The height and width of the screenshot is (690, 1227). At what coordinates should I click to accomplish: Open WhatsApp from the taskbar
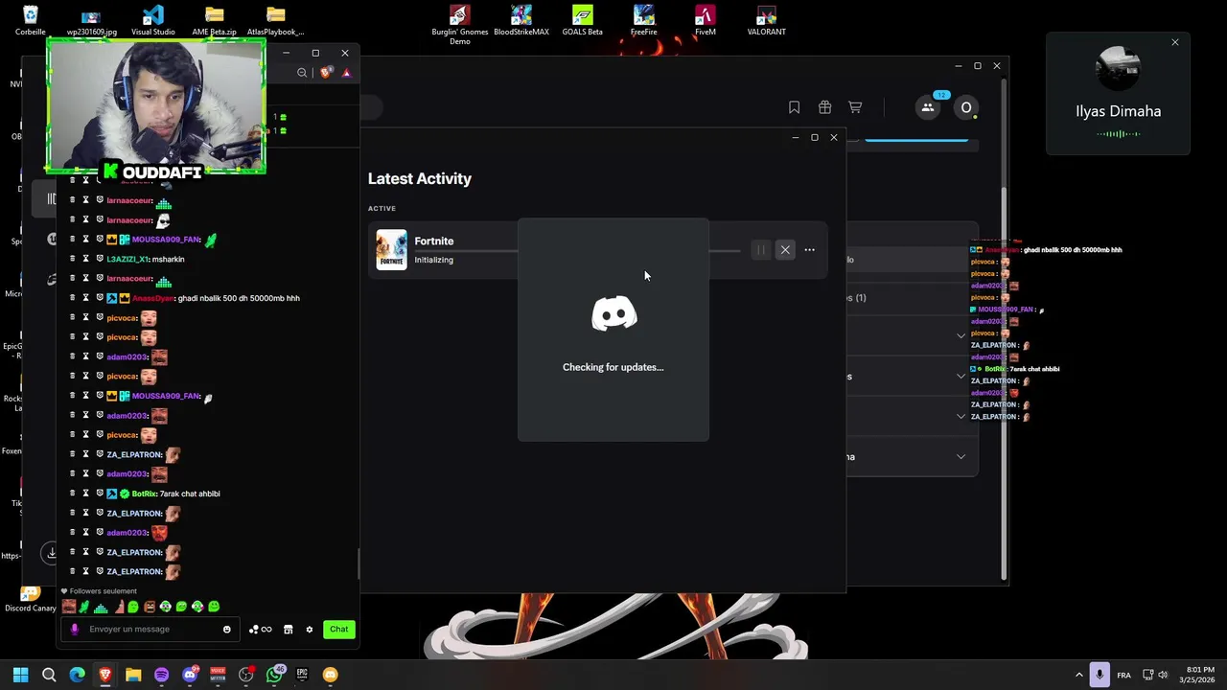pyautogui.click(x=274, y=675)
